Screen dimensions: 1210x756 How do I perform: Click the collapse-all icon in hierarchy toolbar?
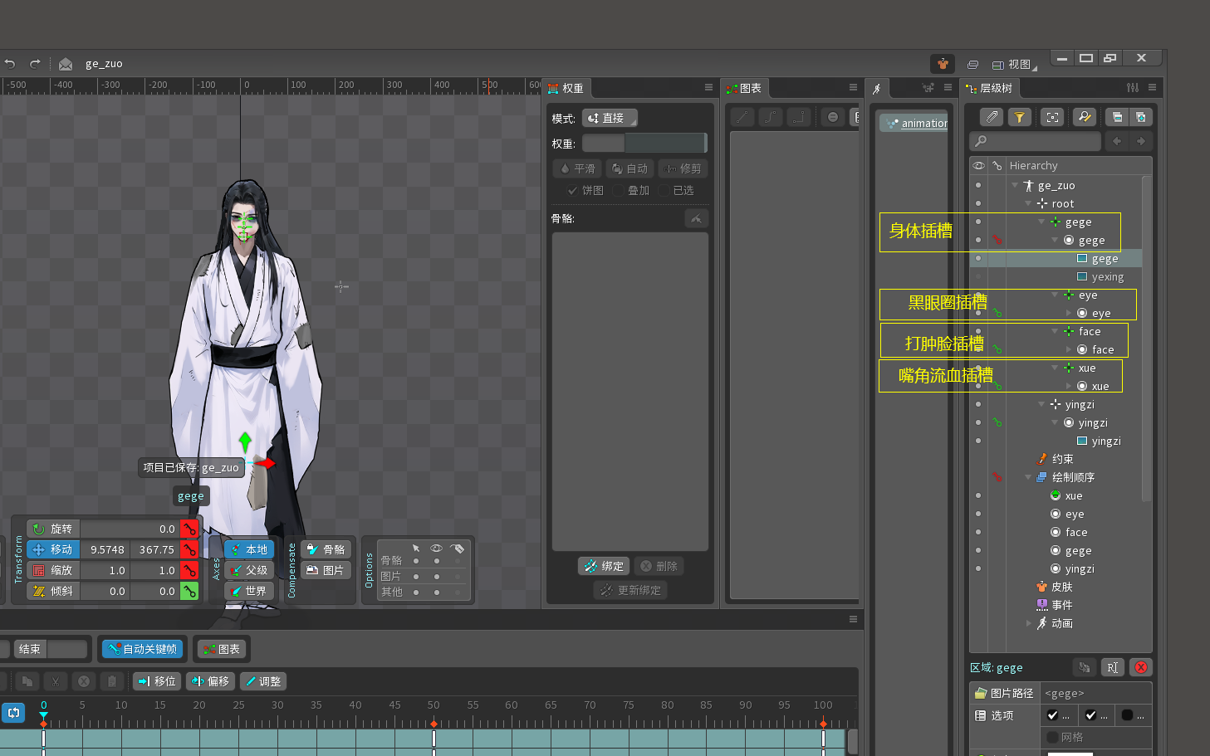click(x=1117, y=117)
